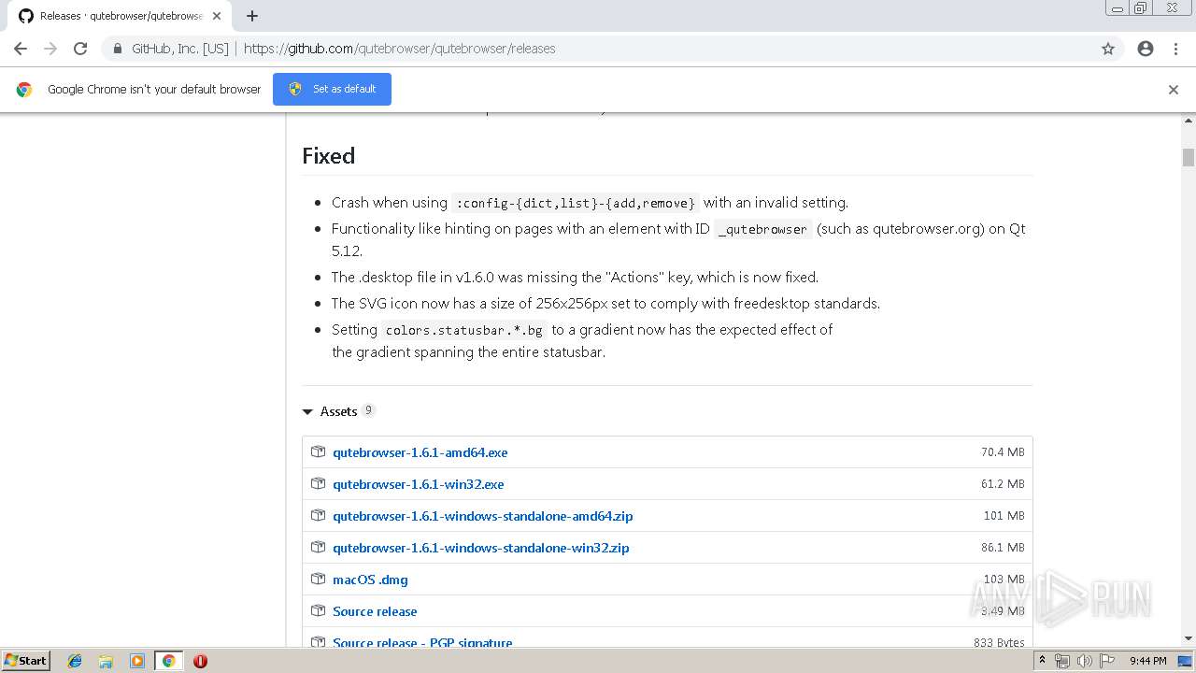The image size is (1196, 673).
Task: Reload the page with the refresh icon
Action: pyautogui.click(x=80, y=49)
